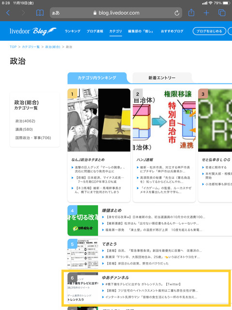Switch to the 新着エントリー tab

click(x=162, y=77)
